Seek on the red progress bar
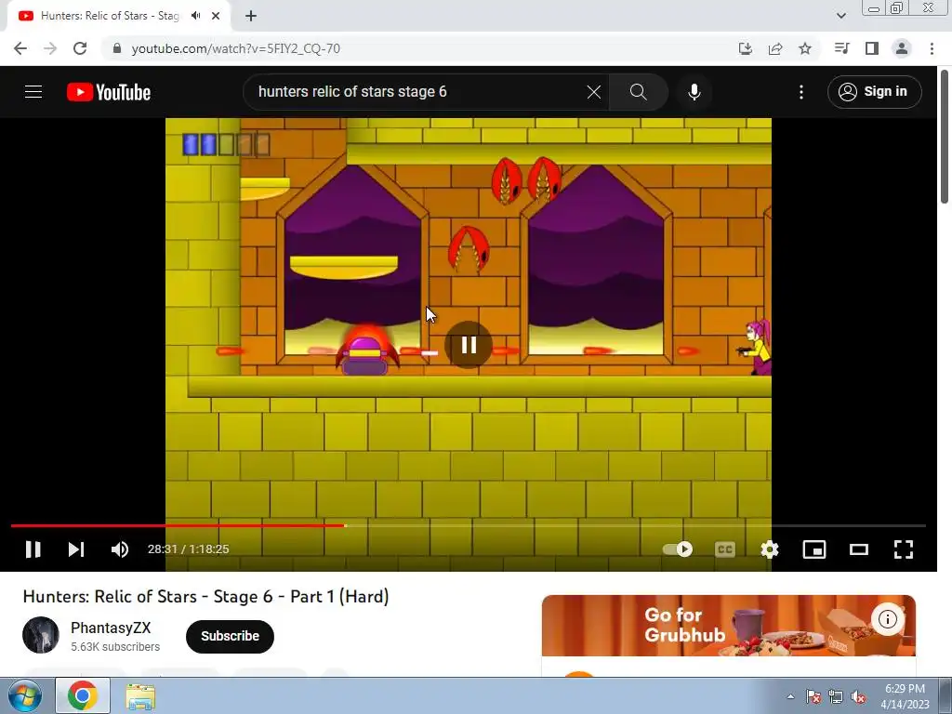Viewport: 952px width, 714px height. pyautogui.click(x=469, y=526)
